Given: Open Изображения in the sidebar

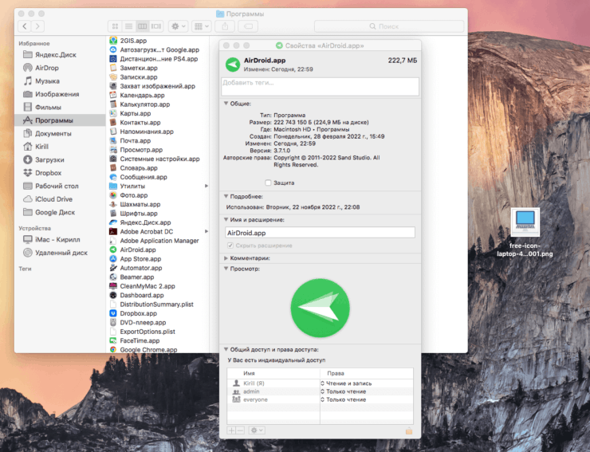Looking at the screenshot, I should (x=57, y=94).
